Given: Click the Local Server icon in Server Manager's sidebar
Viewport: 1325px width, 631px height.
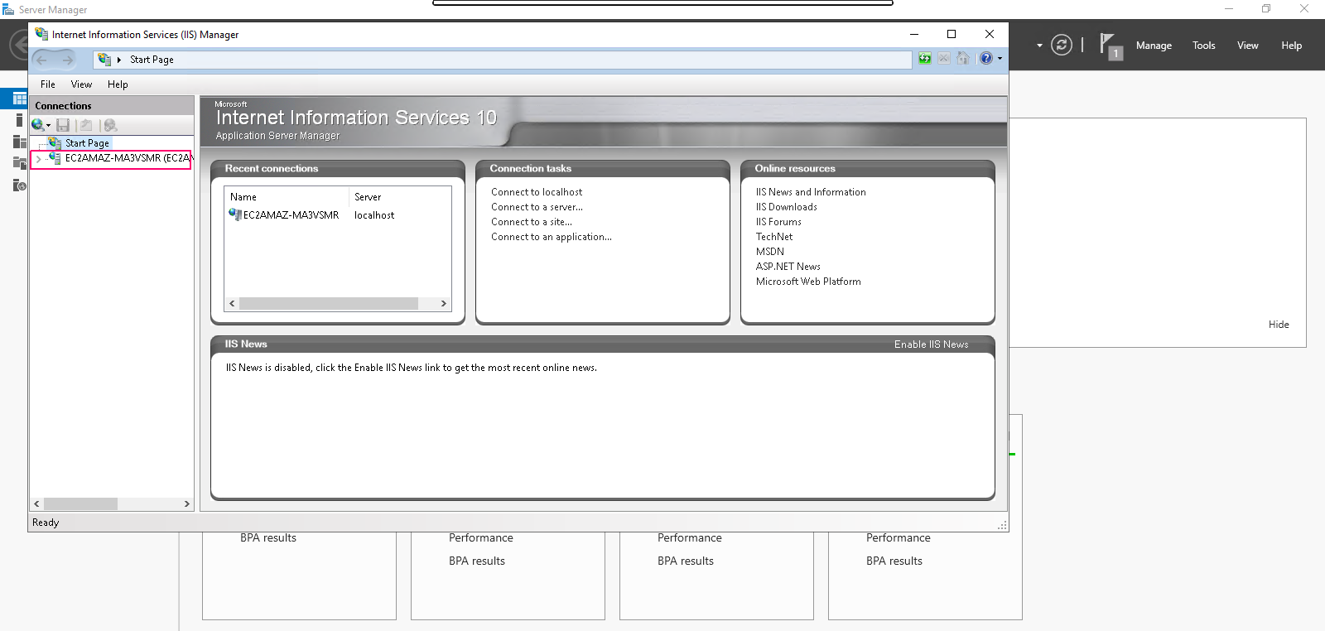Looking at the screenshot, I should (x=19, y=120).
